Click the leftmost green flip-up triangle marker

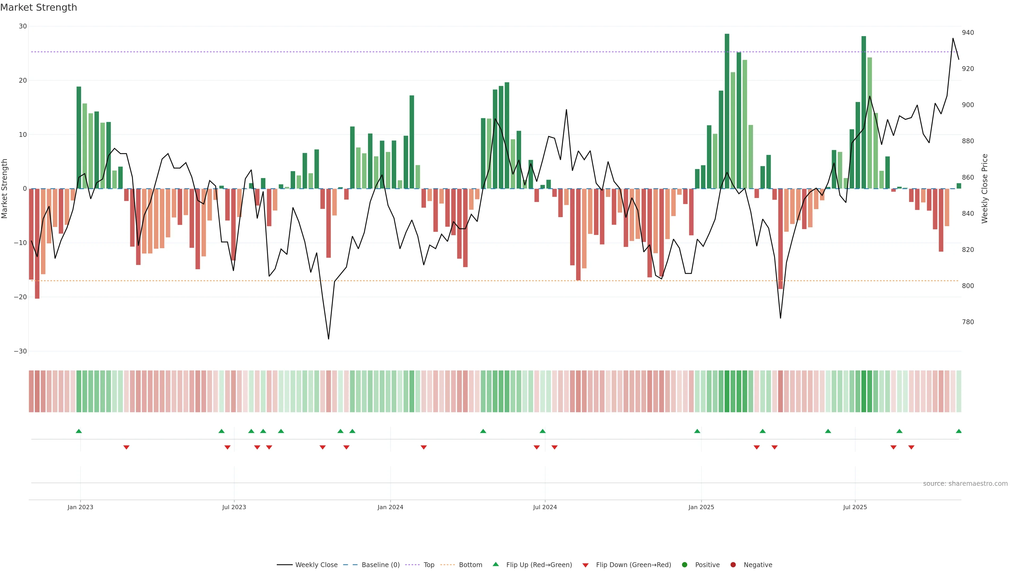(78, 431)
